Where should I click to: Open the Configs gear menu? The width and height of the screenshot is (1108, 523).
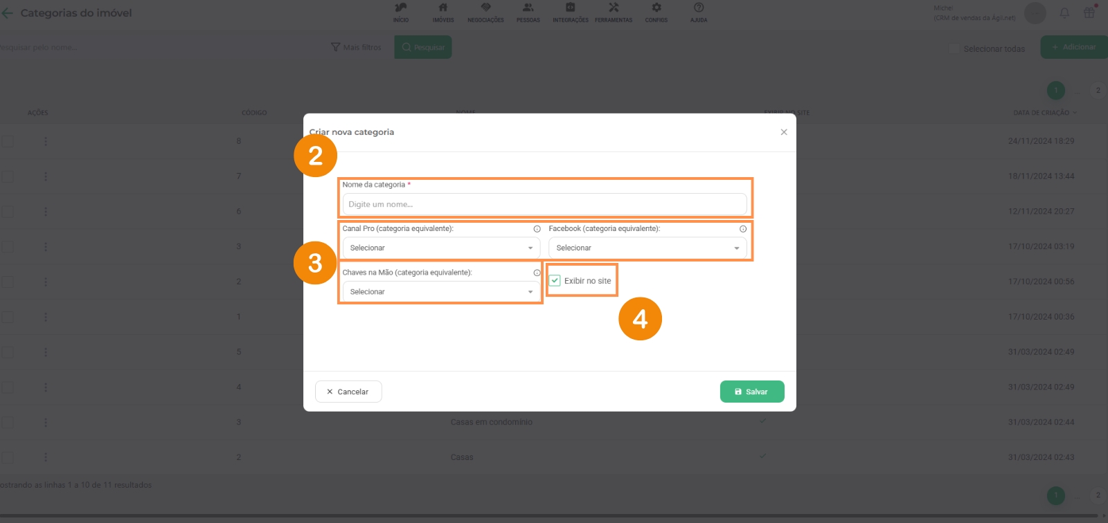[x=656, y=12]
